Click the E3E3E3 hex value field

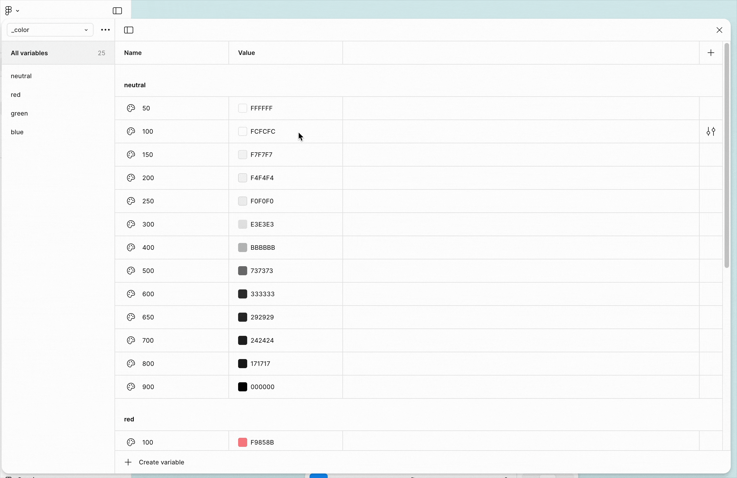pyautogui.click(x=262, y=225)
